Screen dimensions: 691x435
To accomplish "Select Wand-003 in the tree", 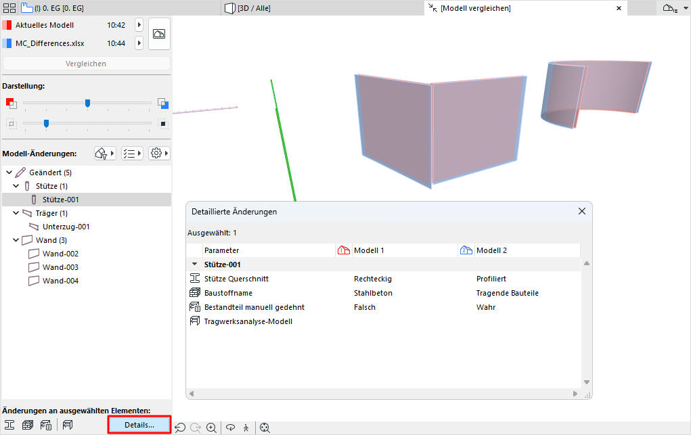I will coord(60,267).
